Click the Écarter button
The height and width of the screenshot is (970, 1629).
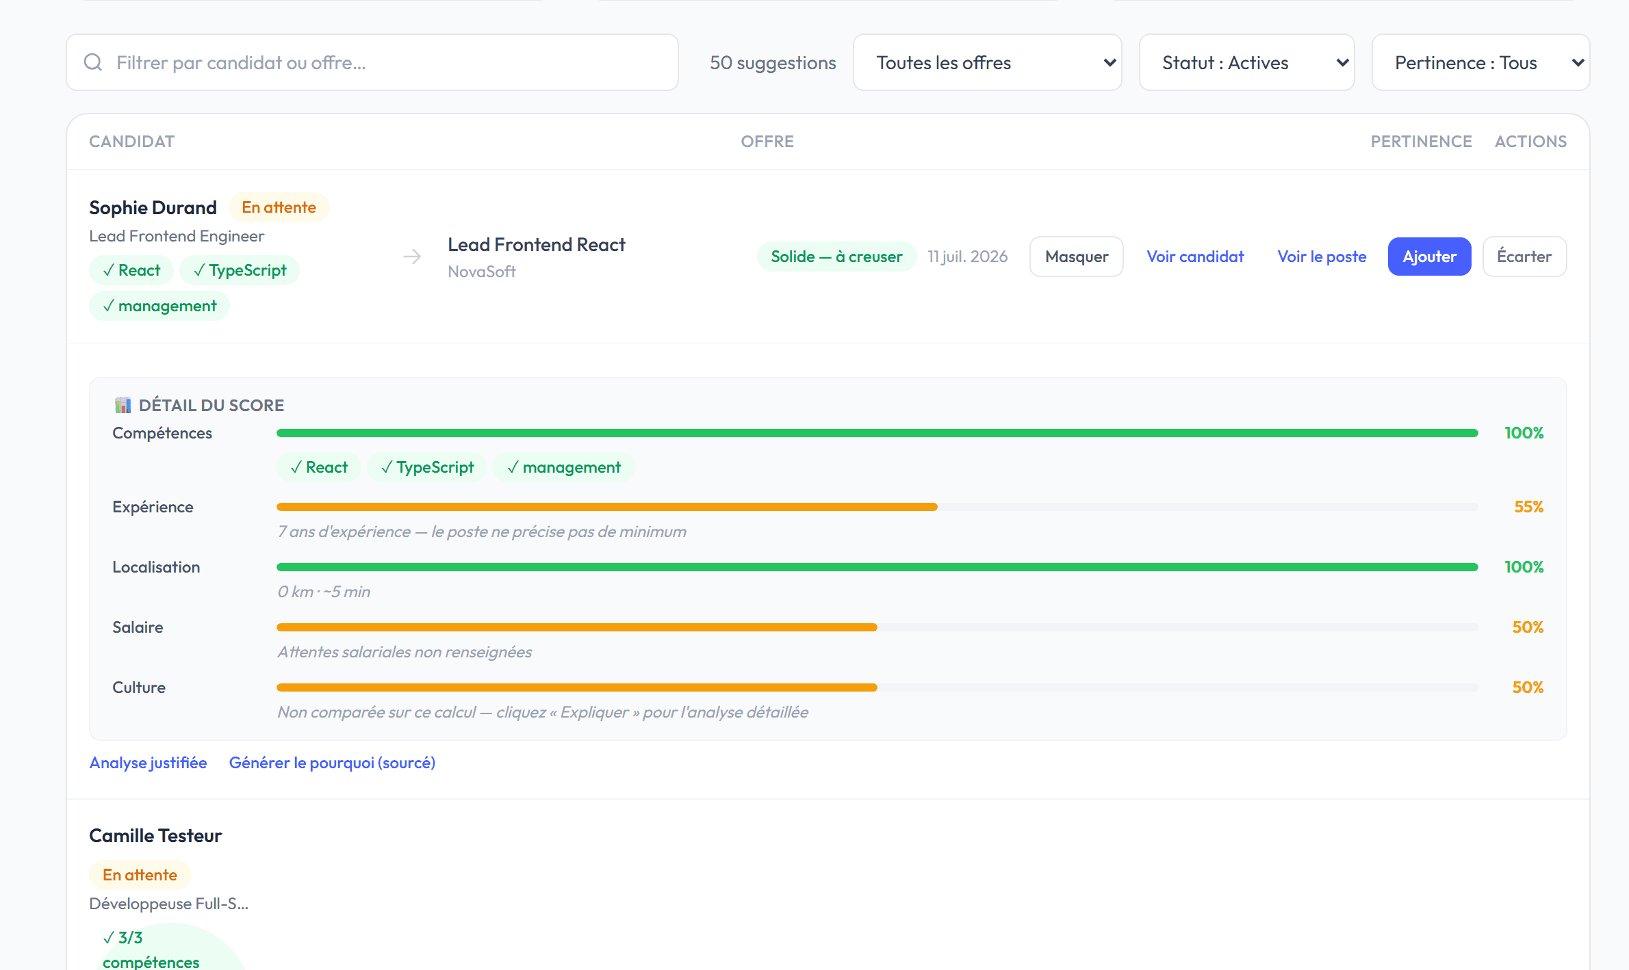tap(1524, 257)
